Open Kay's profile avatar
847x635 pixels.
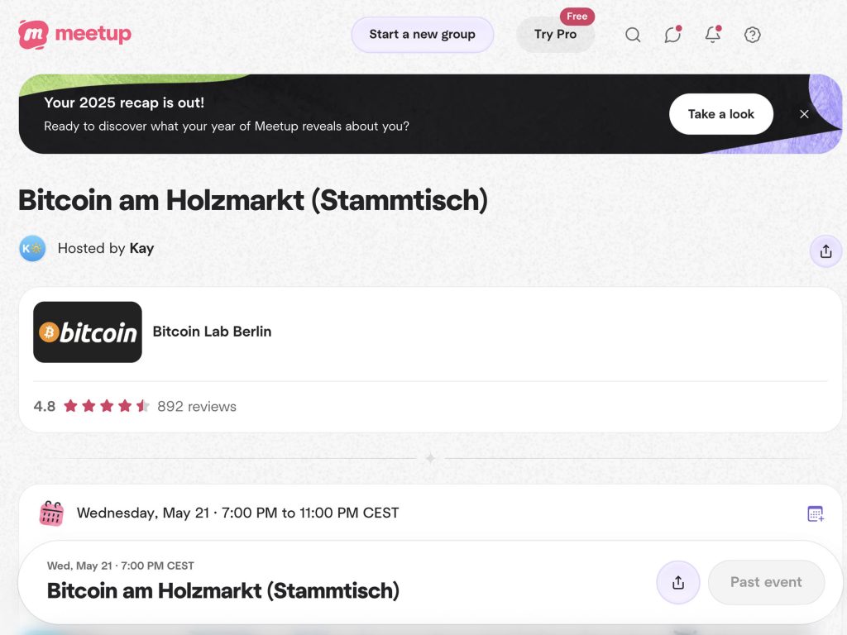pos(31,248)
